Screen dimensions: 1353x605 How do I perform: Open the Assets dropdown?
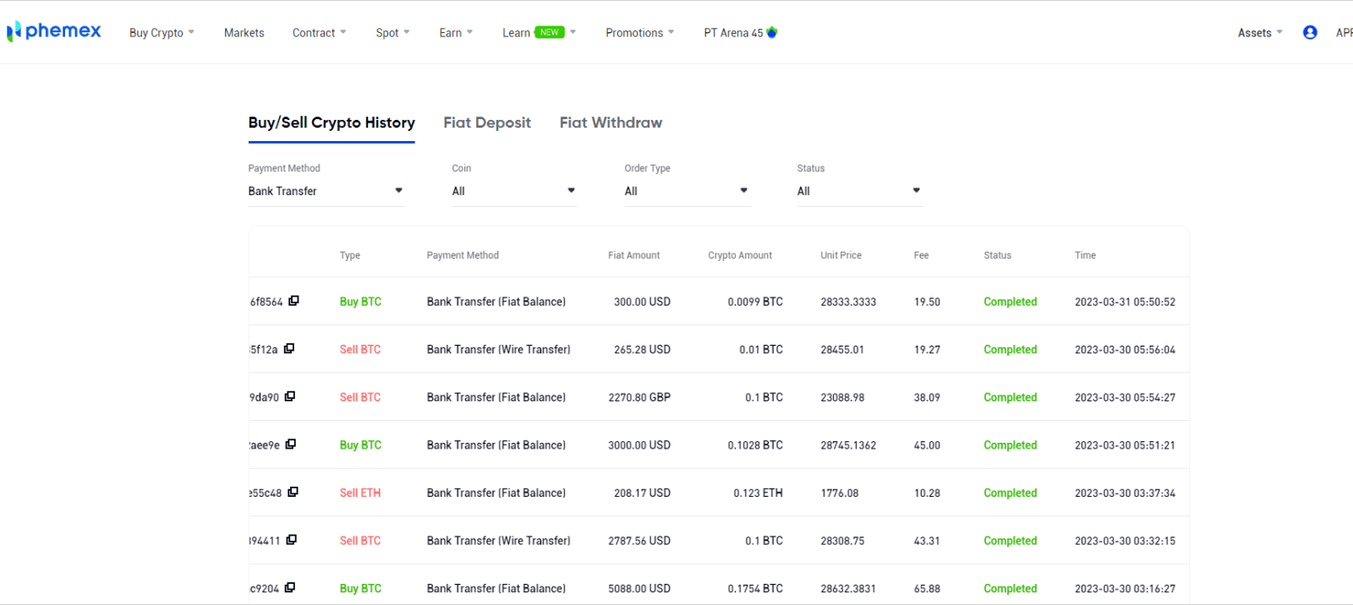tap(1260, 33)
